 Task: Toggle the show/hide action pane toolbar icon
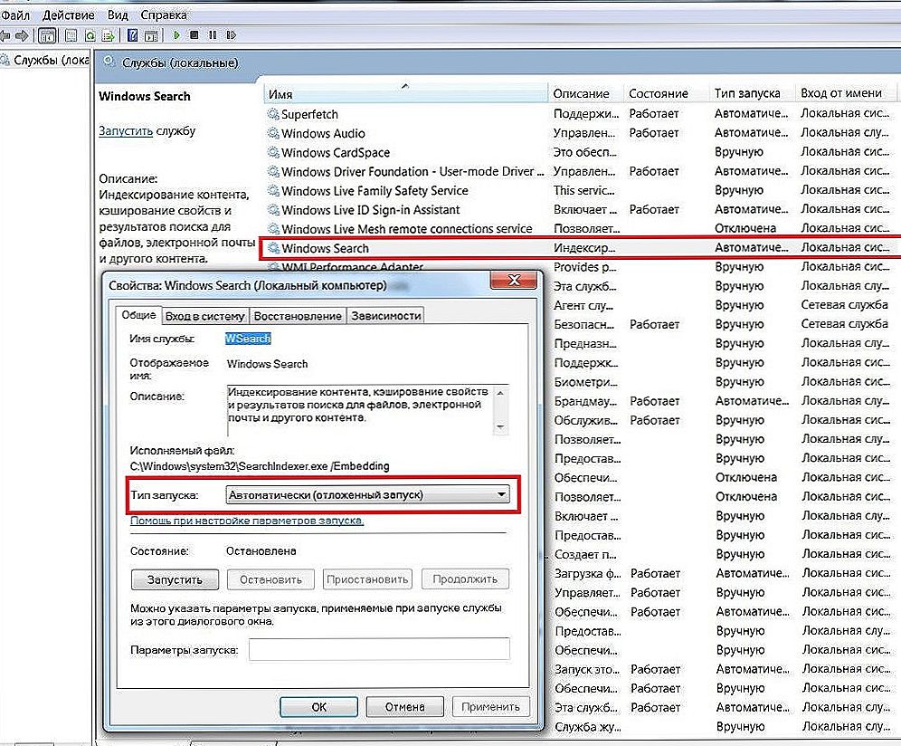(x=151, y=35)
